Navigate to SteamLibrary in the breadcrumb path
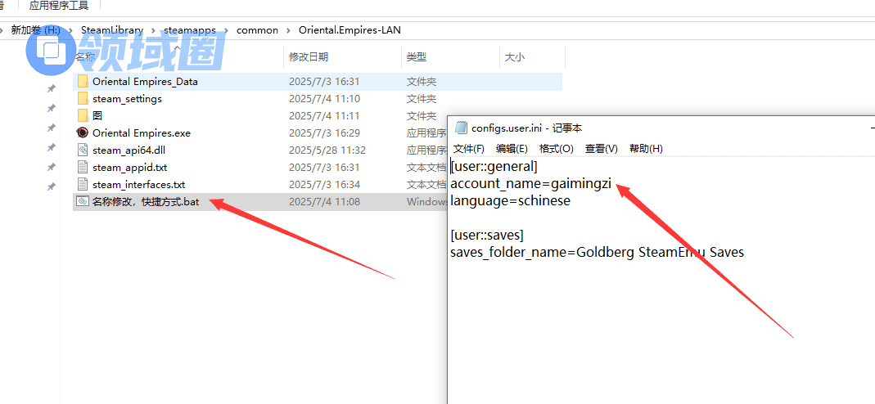This screenshot has width=875, height=404. click(x=111, y=30)
